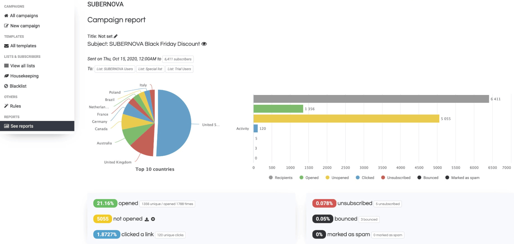Preview email via the eye icon

coord(204,44)
